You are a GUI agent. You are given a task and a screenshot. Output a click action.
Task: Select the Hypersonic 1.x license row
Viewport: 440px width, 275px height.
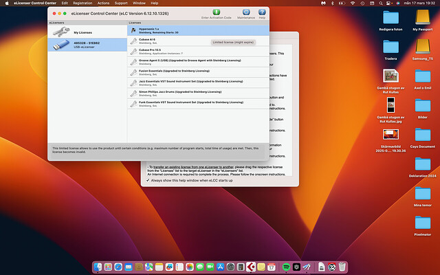198,30
